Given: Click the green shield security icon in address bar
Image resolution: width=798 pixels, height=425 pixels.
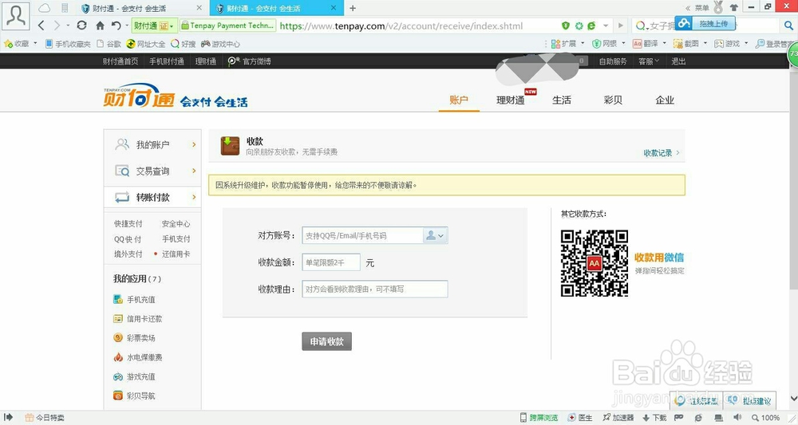Looking at the screenshot, I should (566, 26).
